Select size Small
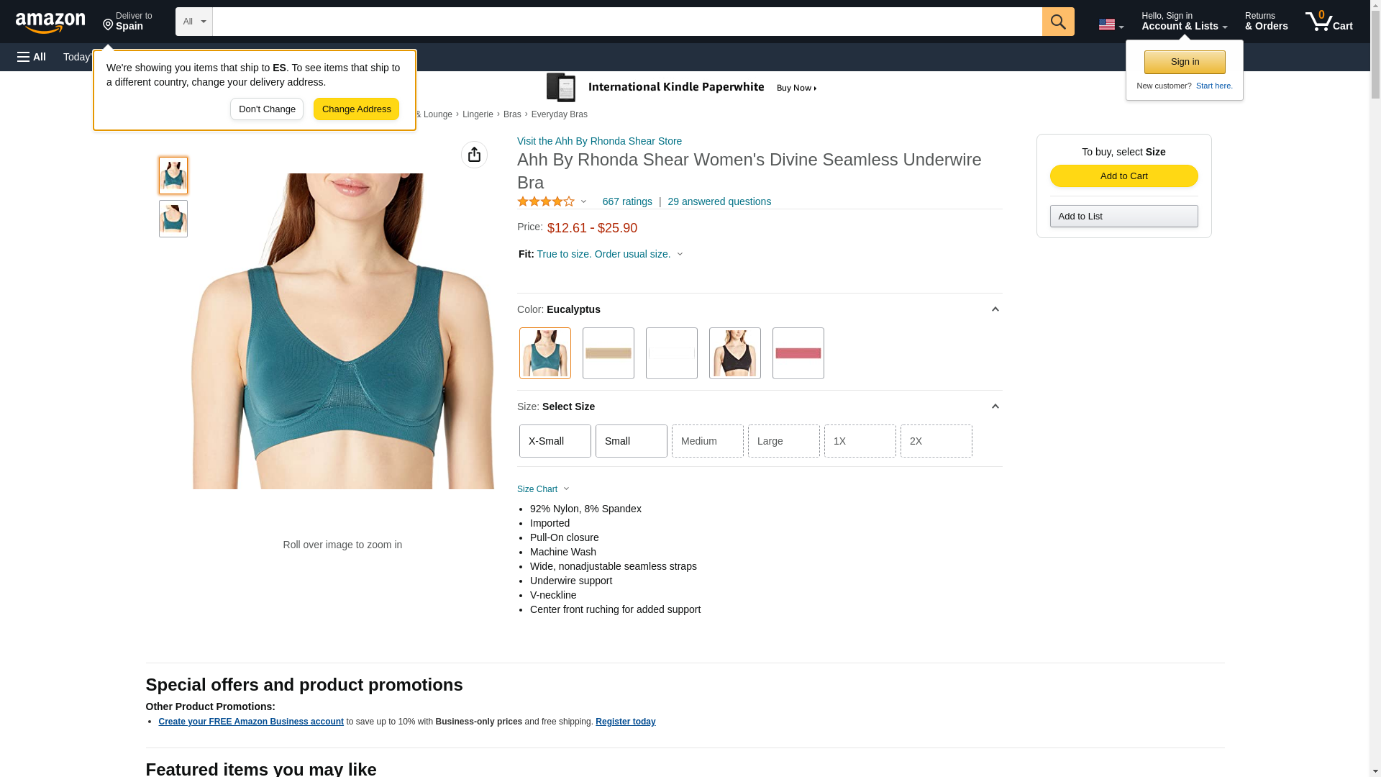 click(x=631, y=441)
